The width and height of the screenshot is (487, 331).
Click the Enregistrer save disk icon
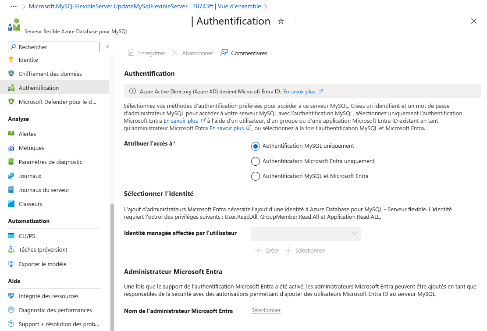pos(131,53)
